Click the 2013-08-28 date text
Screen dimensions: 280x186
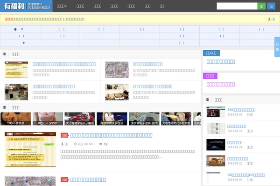[235, 131]
